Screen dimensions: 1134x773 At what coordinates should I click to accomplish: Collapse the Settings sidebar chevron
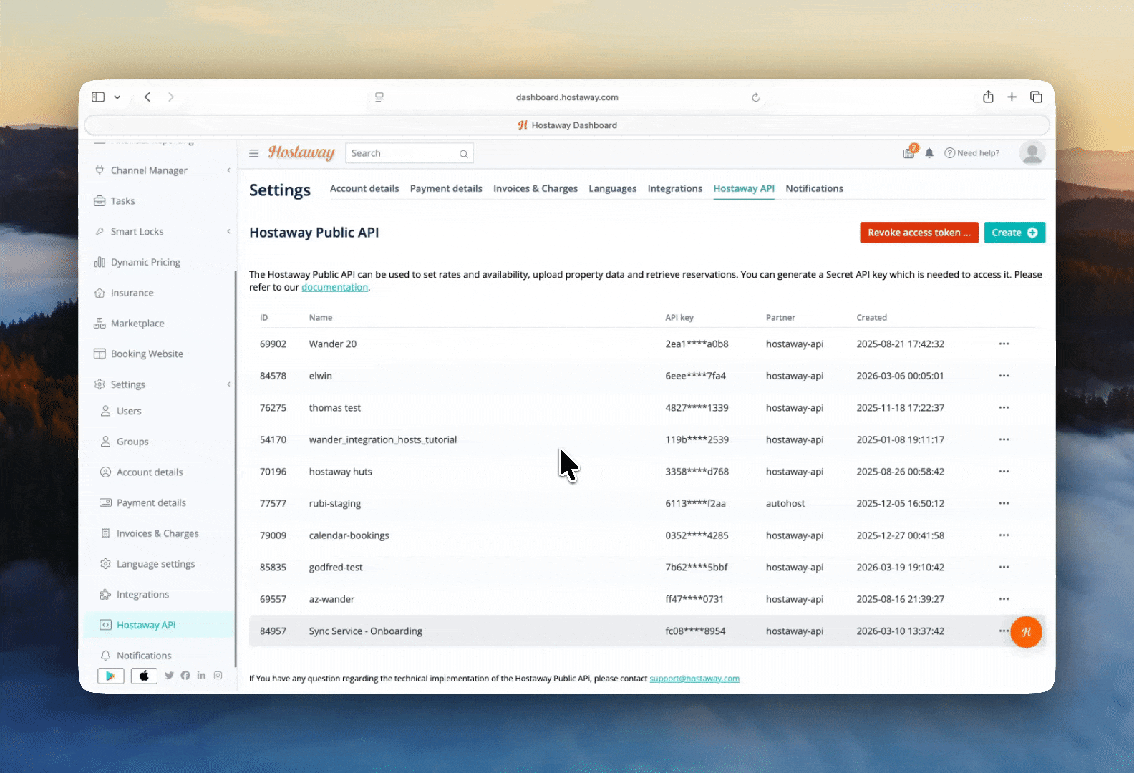click(228, 385)
